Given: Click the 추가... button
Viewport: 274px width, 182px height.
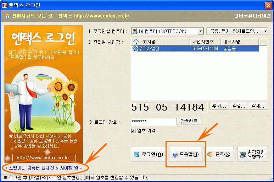Looking at the screenshot, I should tap(219, 106).
